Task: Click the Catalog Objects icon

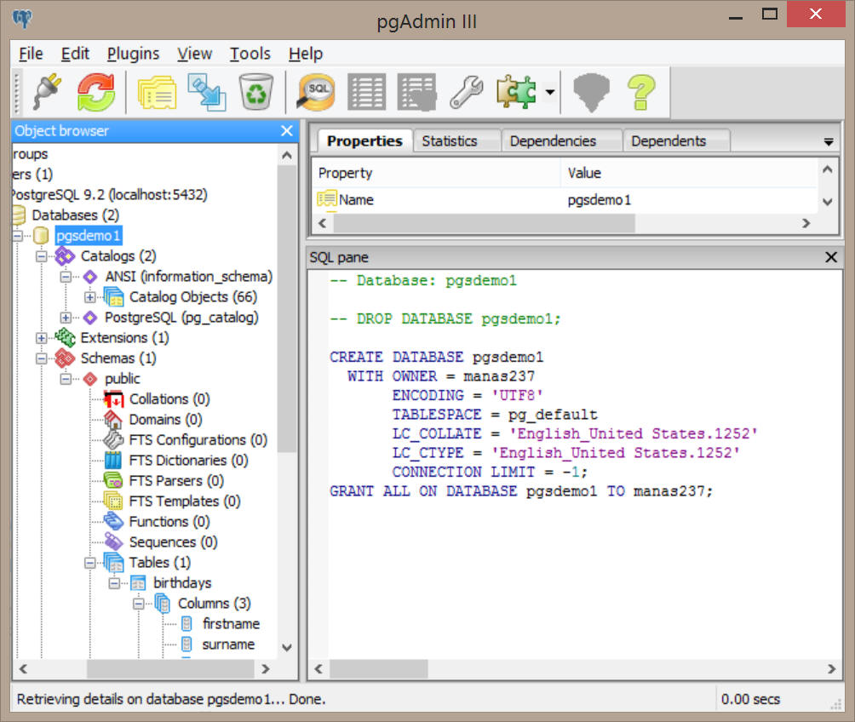Action: tap(114, 297)
